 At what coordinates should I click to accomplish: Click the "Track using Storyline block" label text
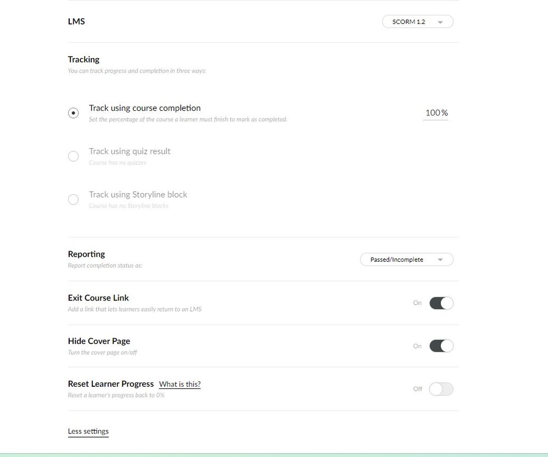[x=138, y=195]
